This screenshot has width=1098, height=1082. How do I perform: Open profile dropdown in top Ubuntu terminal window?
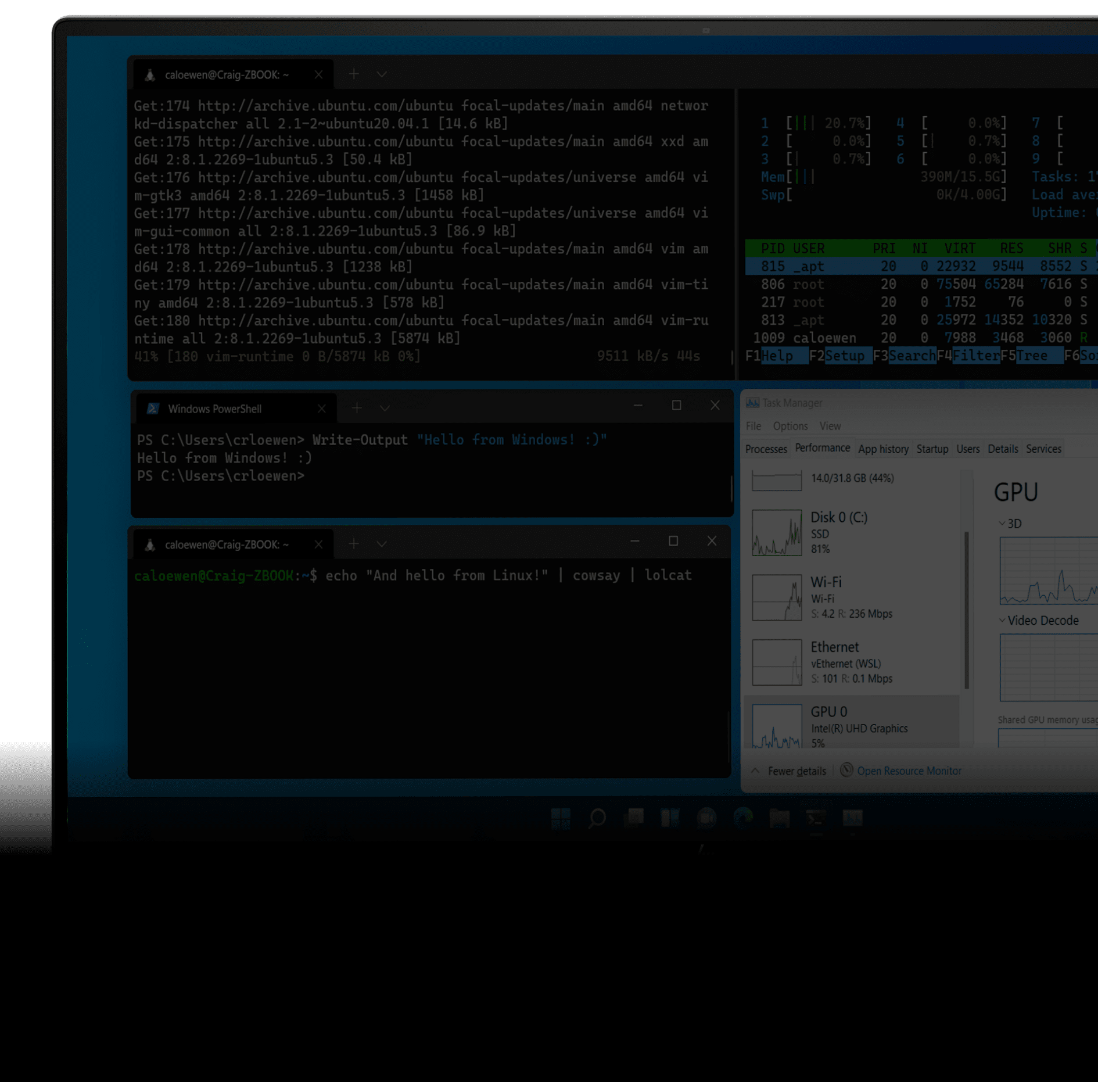[382, 74]
